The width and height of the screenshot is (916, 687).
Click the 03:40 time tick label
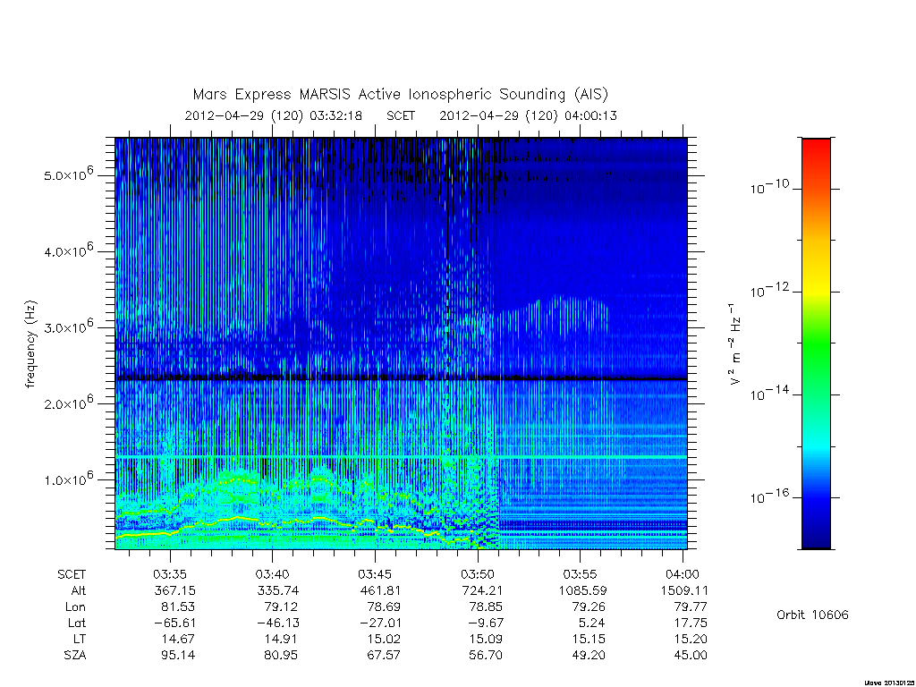(x=272, y=574)
